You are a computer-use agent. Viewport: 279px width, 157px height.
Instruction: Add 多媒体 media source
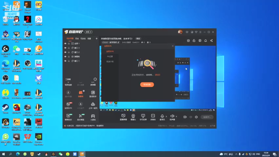pyautogui.click(x=153, y=117)
